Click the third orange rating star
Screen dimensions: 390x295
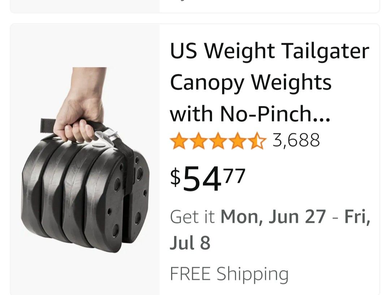coord(218,141)
